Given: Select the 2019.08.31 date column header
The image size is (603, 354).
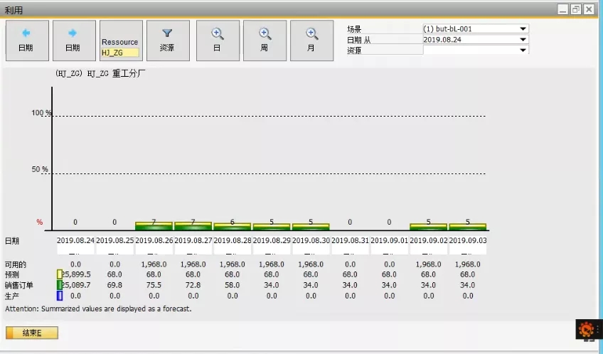Looking at the screenshot, I should pos(350,240).
